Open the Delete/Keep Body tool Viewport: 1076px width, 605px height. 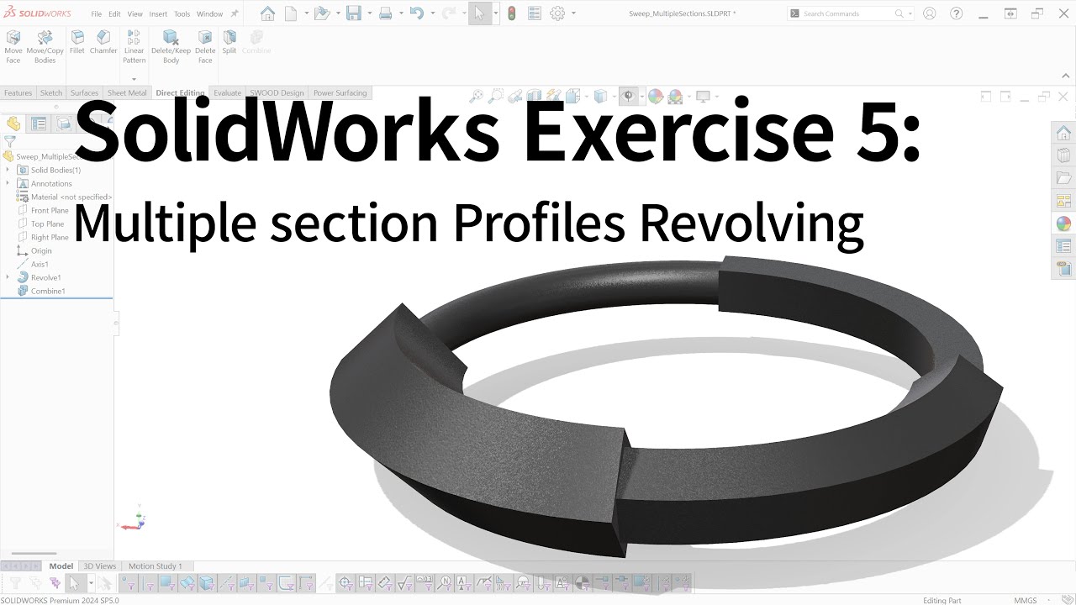click(x=171, y=47)
